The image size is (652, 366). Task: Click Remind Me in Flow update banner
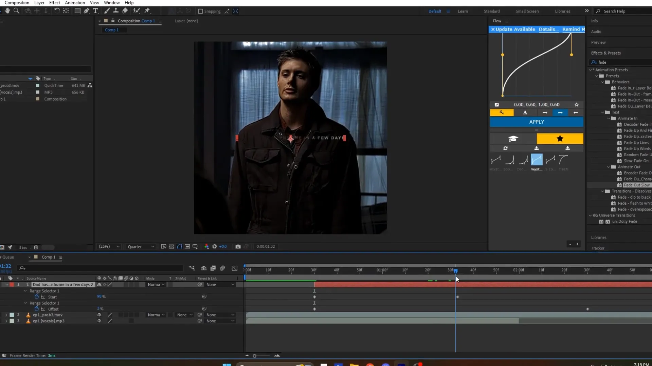574,29
